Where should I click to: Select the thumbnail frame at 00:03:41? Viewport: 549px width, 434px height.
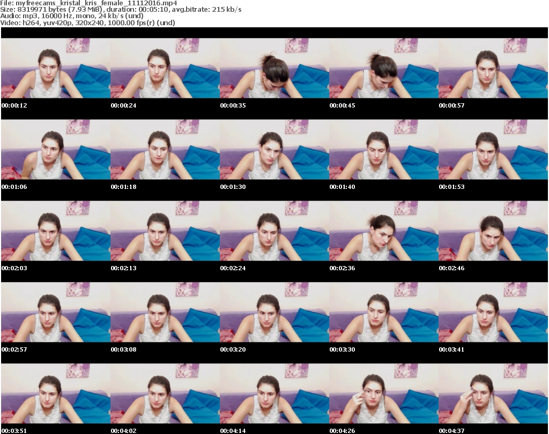(x=493, y=313)
